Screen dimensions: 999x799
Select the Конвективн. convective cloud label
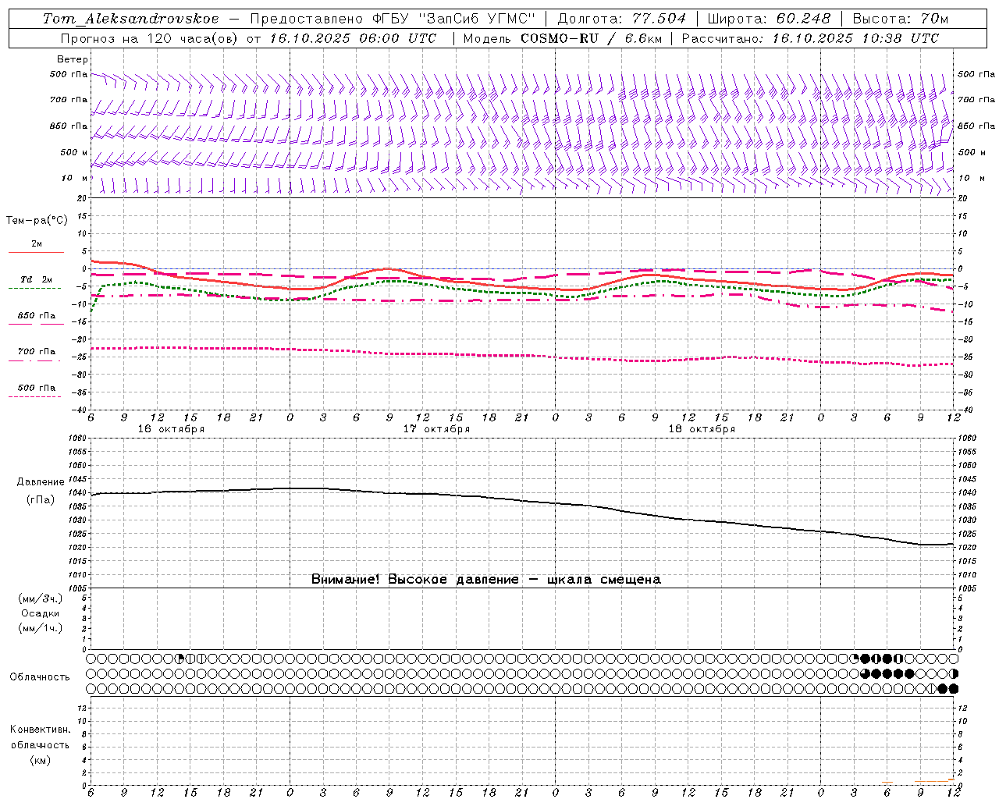pyautogui.click(x=40, y=730)
